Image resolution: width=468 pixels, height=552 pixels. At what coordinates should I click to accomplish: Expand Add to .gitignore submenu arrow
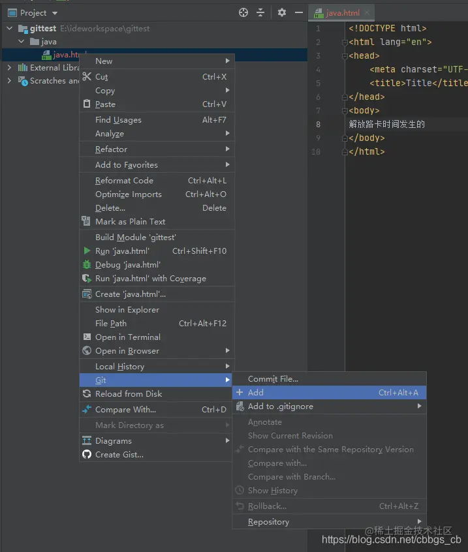tap(419, 406)
